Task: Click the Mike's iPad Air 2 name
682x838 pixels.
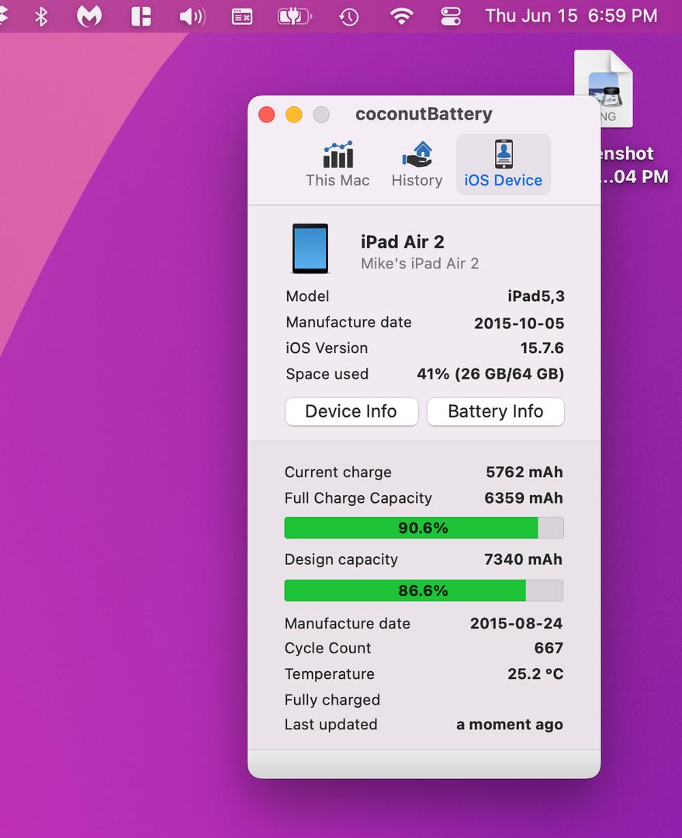Action: 420,264
